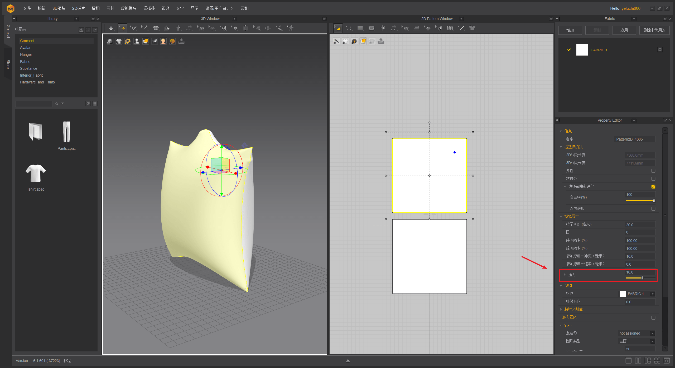Click the zipper tool icon
Image resolution: width=675 pixels, height=368 pixels.
(245, 28)
